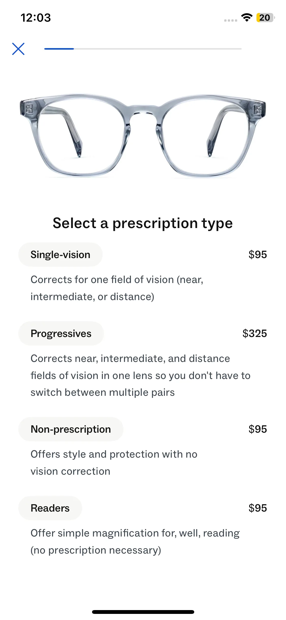This screenshot has height=620, width=286.
Task: Tap the blue glasses frame image
Action: click(143, 135)
